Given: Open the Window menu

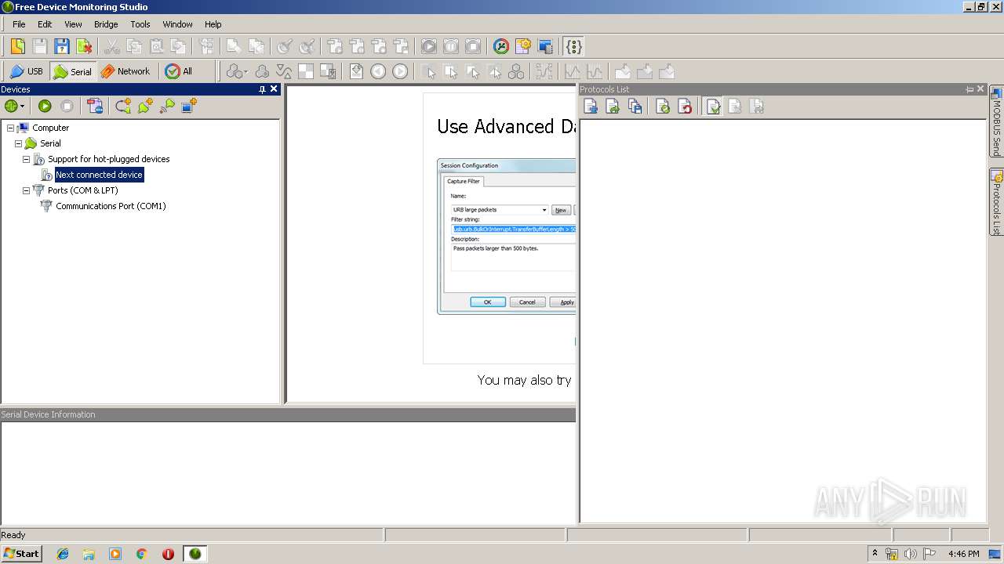Looking at the screenshot, I should (x=177, y=24).
